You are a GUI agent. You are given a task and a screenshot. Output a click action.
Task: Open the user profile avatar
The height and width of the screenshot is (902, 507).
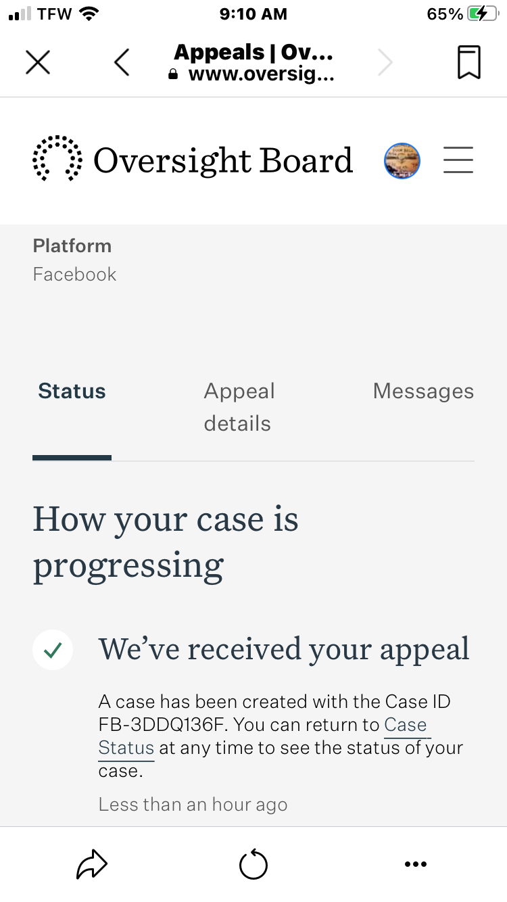pos(402,161)
